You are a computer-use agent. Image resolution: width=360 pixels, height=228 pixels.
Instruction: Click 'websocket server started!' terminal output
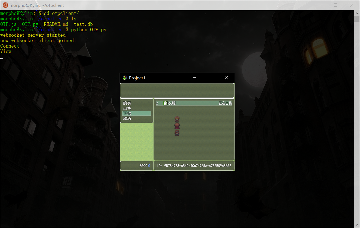pyautogui.click(x=34, y=35)
